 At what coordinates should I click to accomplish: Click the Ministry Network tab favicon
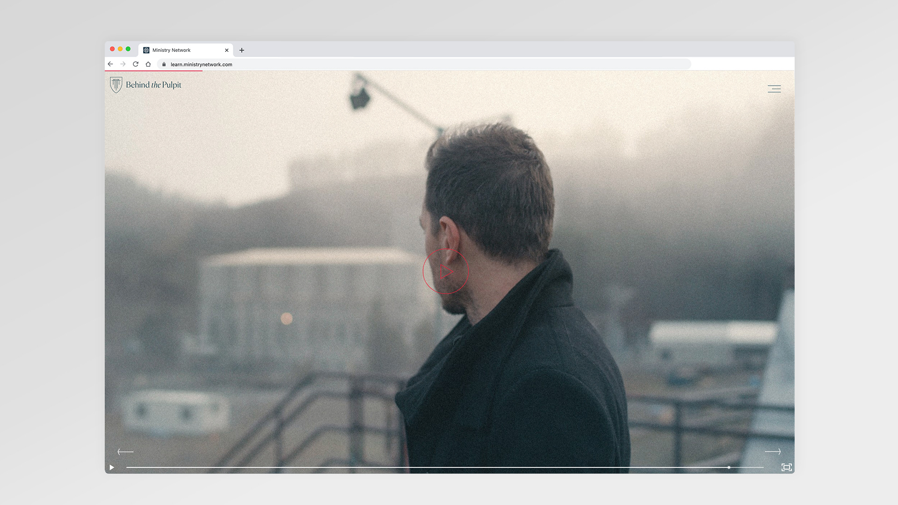click(146, 50)
